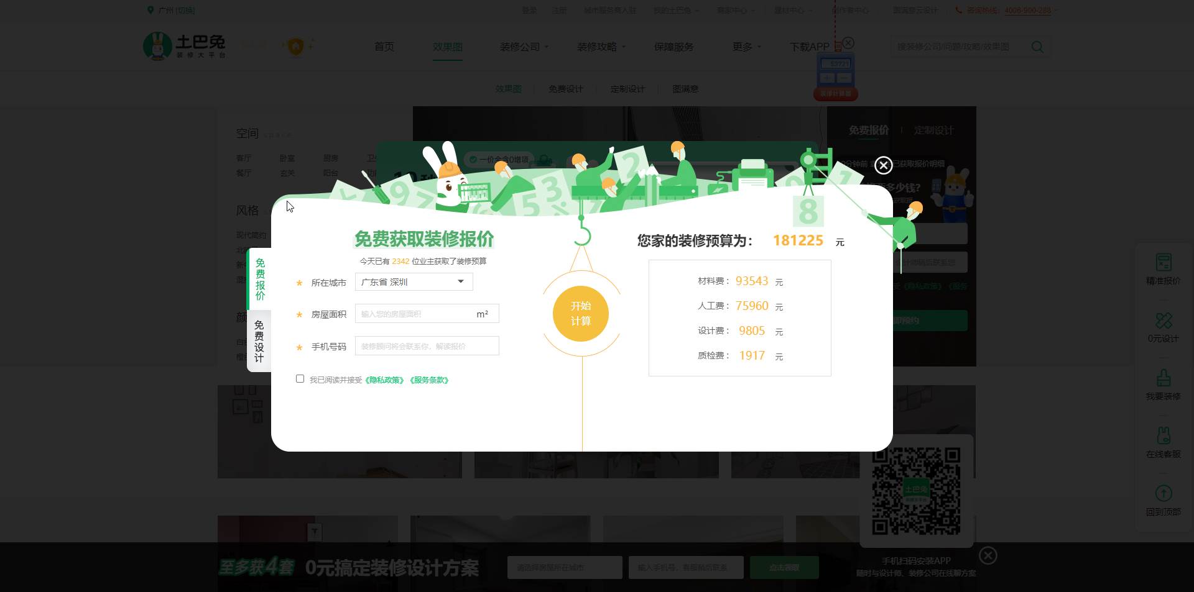The width and height of the screenshot is (1194, 592).
Task: Expand the 更多 nav dropdown
Action: pos(746,47)
